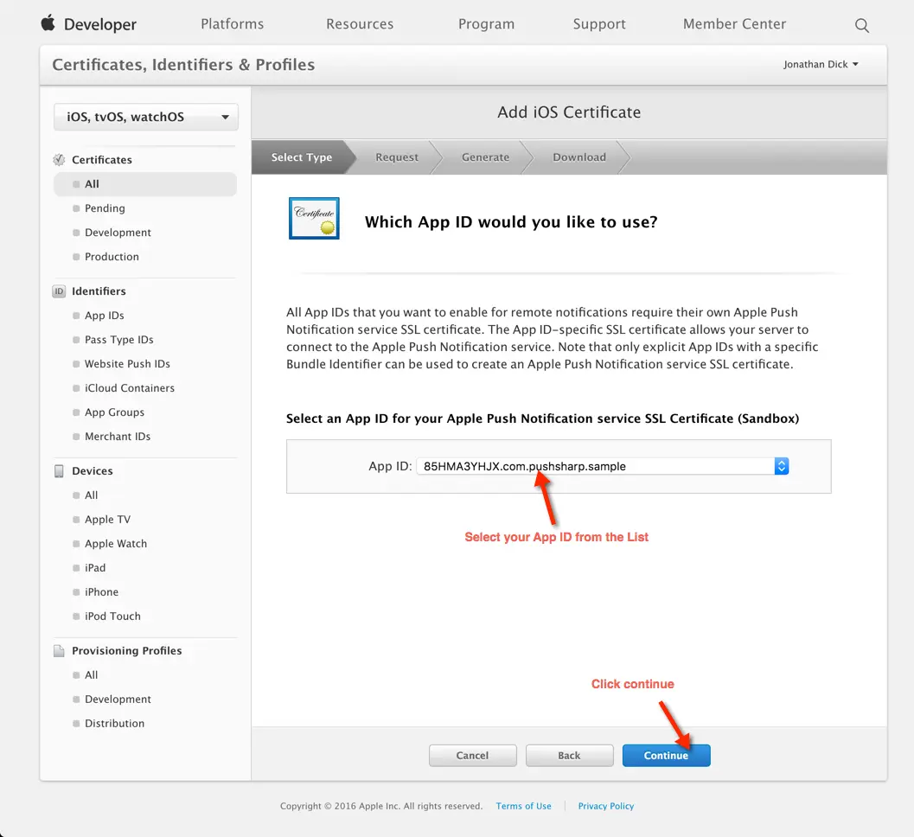Select the Select Type step
Screen dimensions: 914x837
pos(302,157)
